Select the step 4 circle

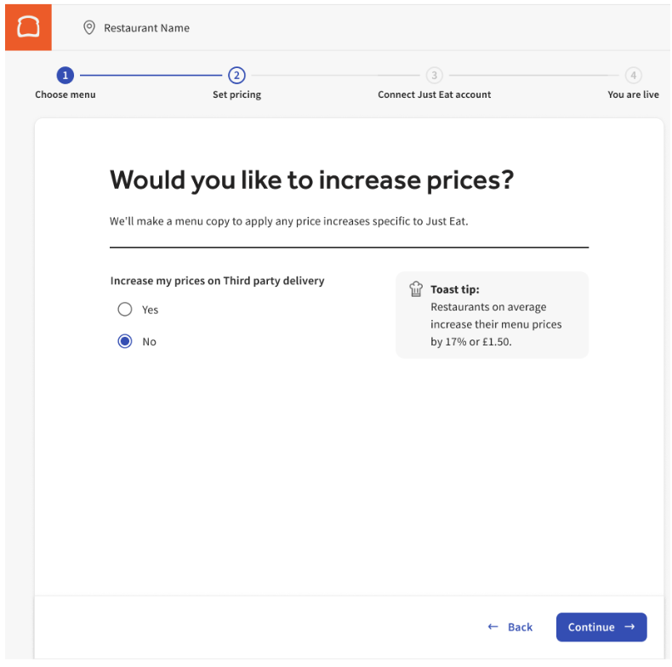coord(633,75)
